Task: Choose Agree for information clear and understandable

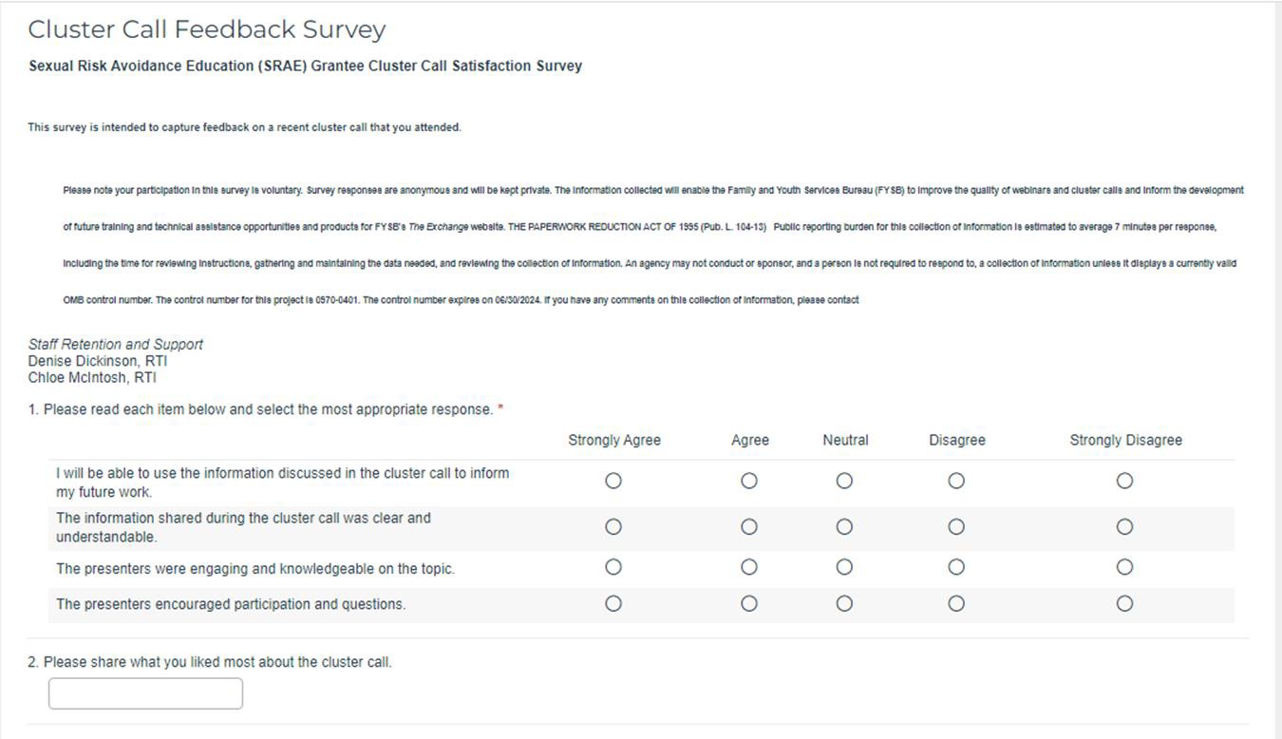Action: point(749,527)
